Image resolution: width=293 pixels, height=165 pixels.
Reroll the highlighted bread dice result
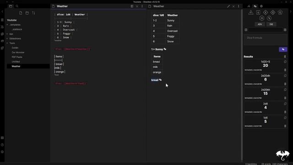(160, 80)
